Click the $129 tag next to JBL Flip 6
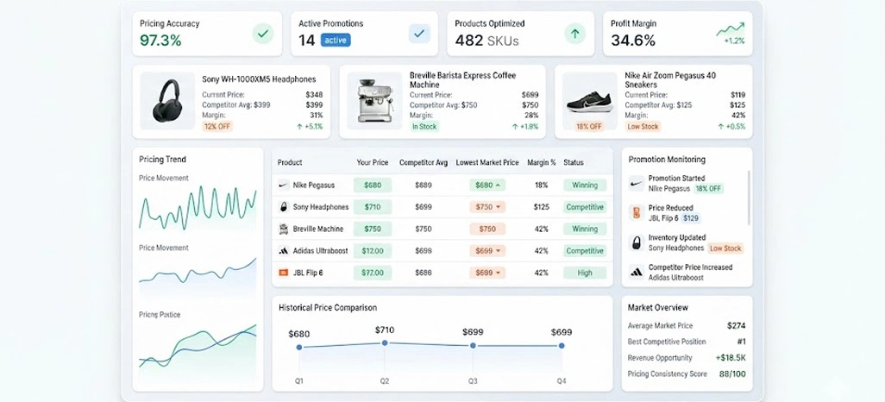The width and height of the screenshot is (885, 402). coord(692,218)
